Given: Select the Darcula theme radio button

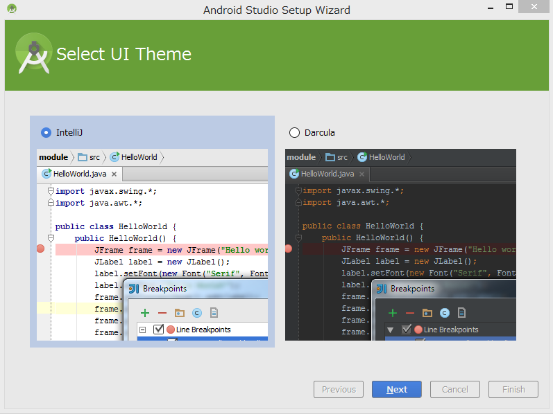Looking at the screenshot, I should (294, 133).
